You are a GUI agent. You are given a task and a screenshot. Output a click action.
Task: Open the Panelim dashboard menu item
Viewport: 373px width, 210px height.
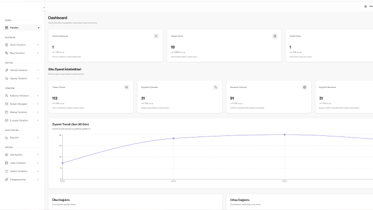pos(22,28)
